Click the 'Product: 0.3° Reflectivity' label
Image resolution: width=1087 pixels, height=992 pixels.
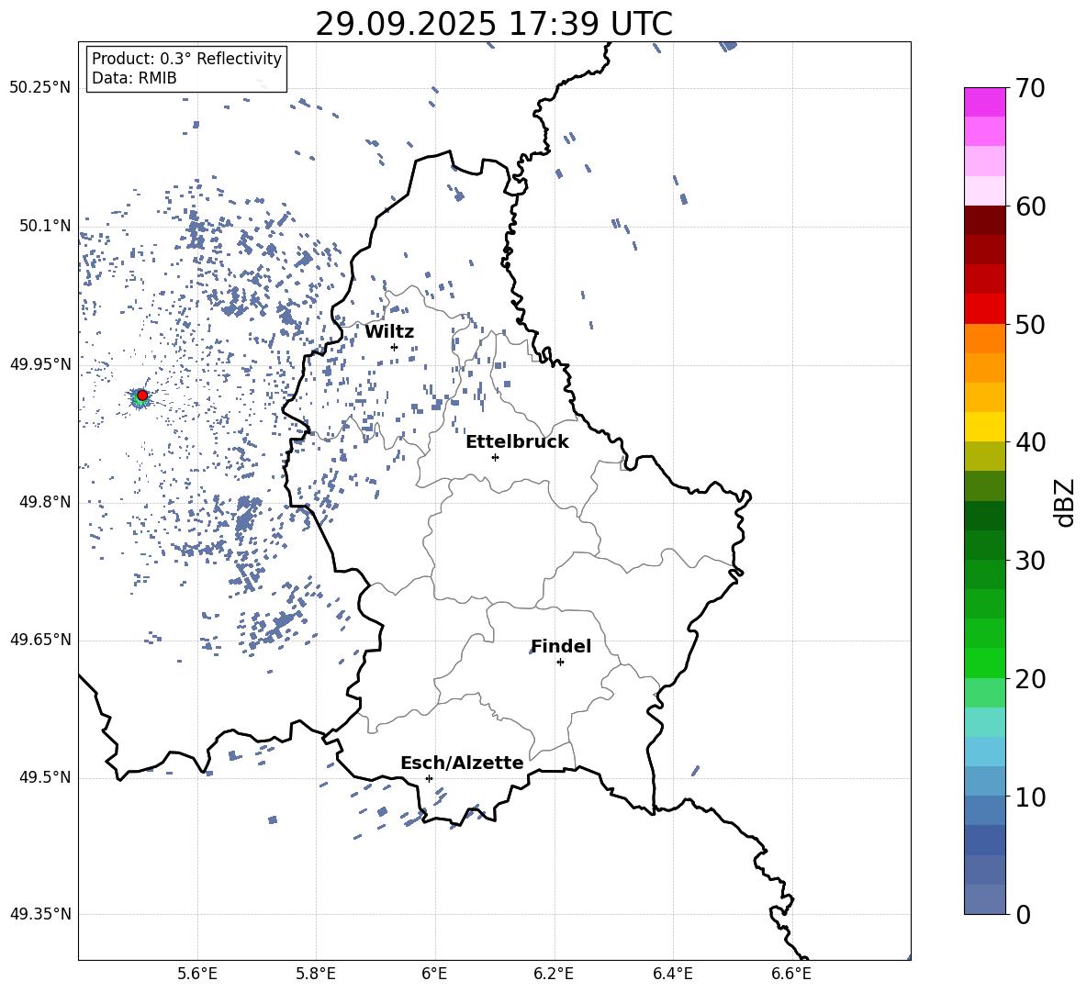pos(186,59)
